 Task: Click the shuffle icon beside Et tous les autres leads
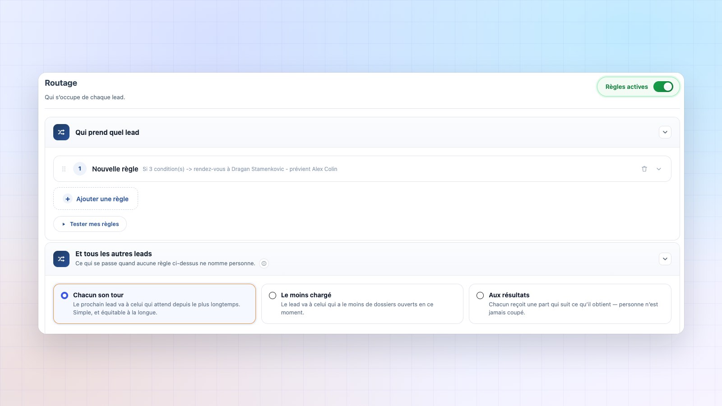click(x=61, y=259)
